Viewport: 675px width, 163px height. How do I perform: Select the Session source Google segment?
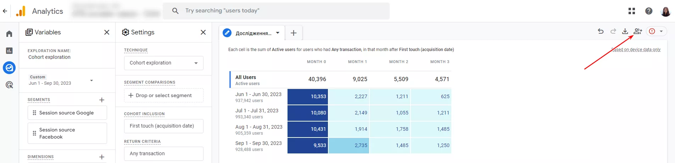(x=67, y=113)
